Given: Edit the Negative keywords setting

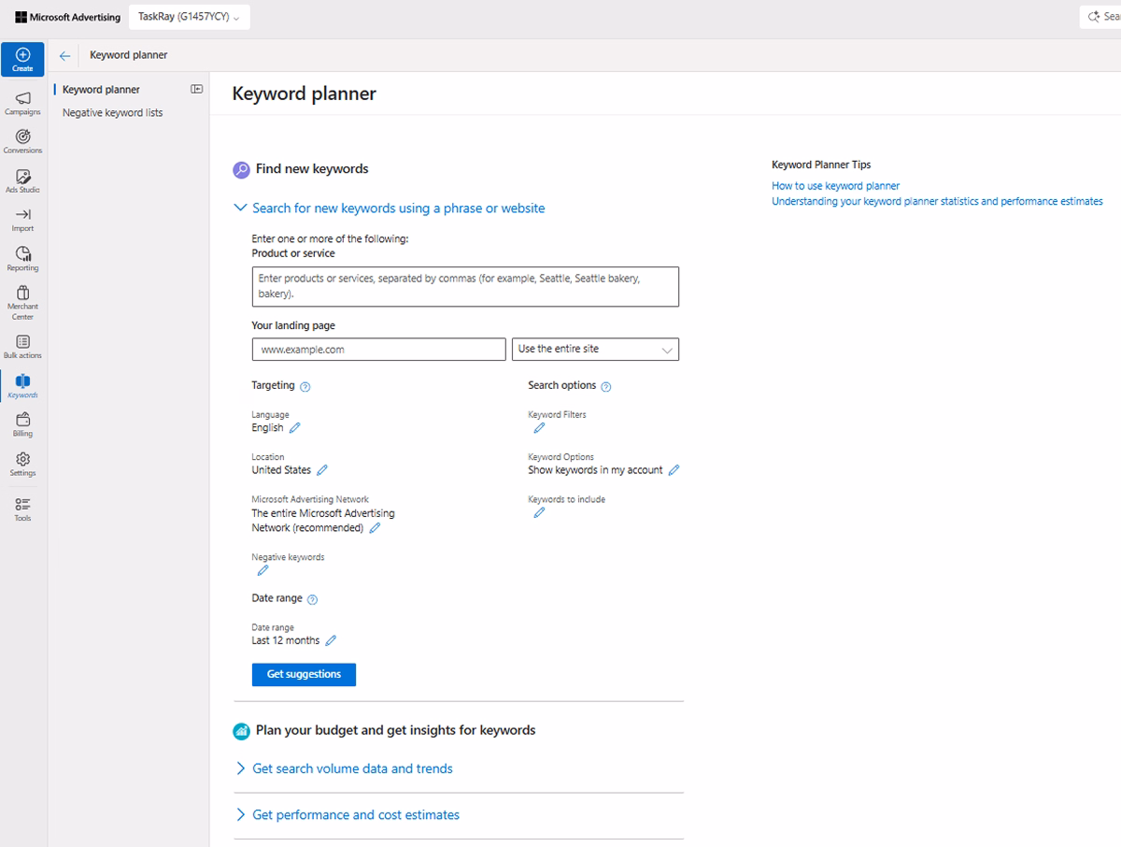Looking at the screenshot, I should [x=262, y=570].
